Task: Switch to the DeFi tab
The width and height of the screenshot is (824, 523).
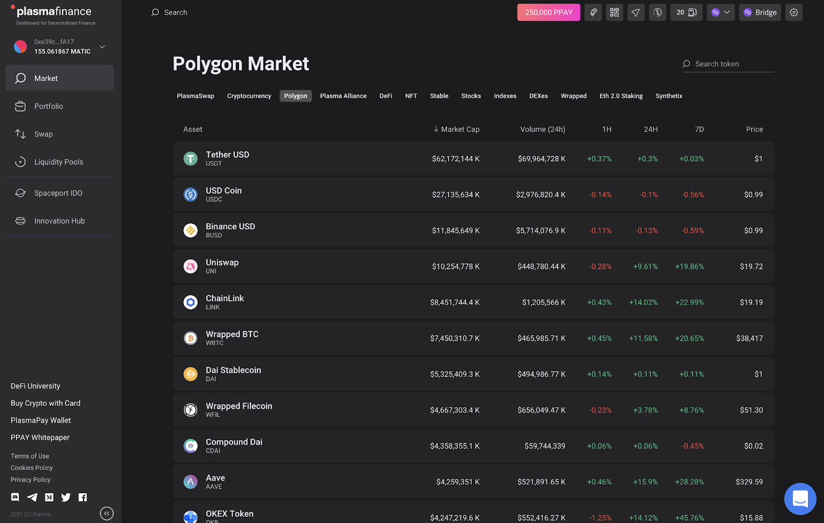Action: pyautogui.click(x=385, y=96)
